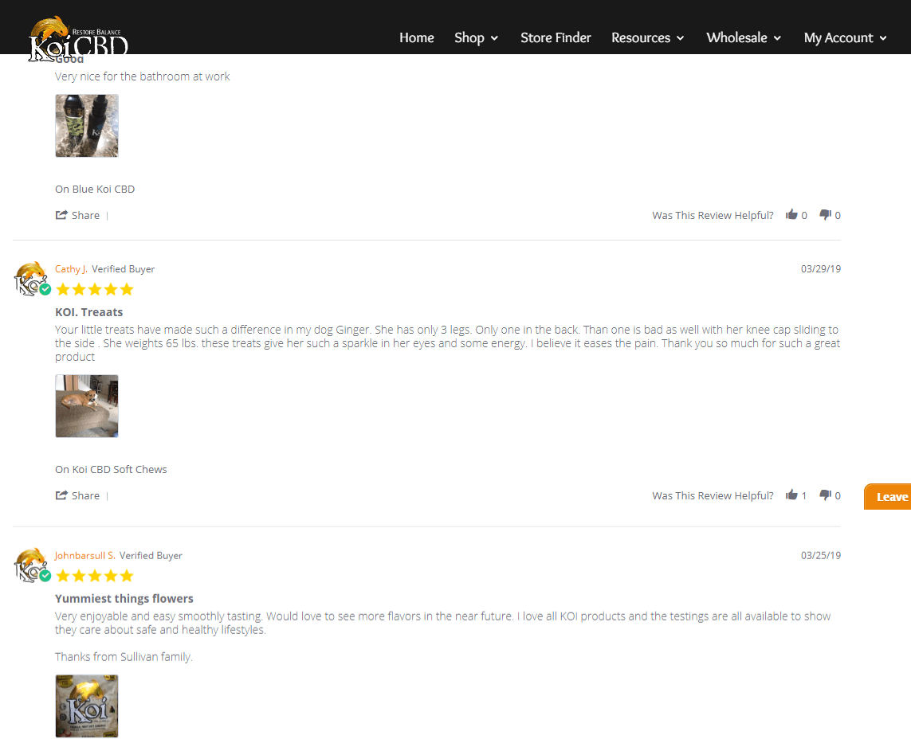
Task: Open the Wholesale dropdown menu
Action: point(743,37)
